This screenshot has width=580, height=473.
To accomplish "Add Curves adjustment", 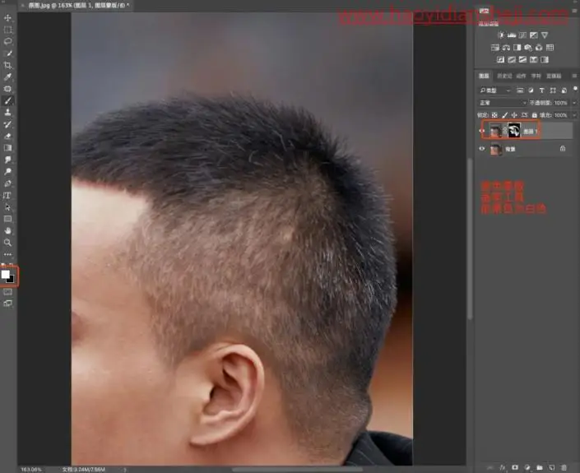I will click(x=522, y=35).
